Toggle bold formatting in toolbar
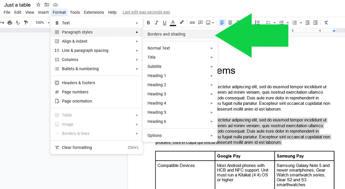The image size is (345, 189). pos(148,22)
